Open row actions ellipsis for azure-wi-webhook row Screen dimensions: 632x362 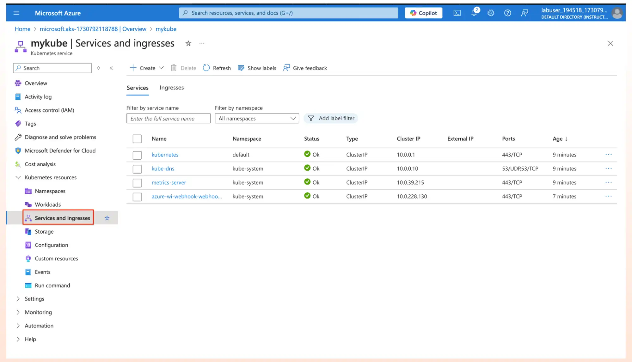[609, 196]
